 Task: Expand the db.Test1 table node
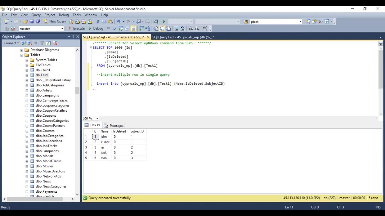(x=27, y=75)
